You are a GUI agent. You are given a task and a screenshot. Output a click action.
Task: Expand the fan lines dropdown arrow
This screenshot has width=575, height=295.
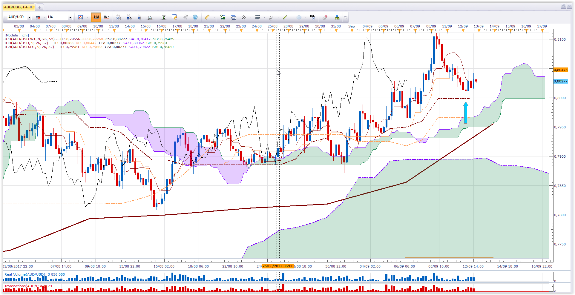pyautogui.click(x=278, y=17)
